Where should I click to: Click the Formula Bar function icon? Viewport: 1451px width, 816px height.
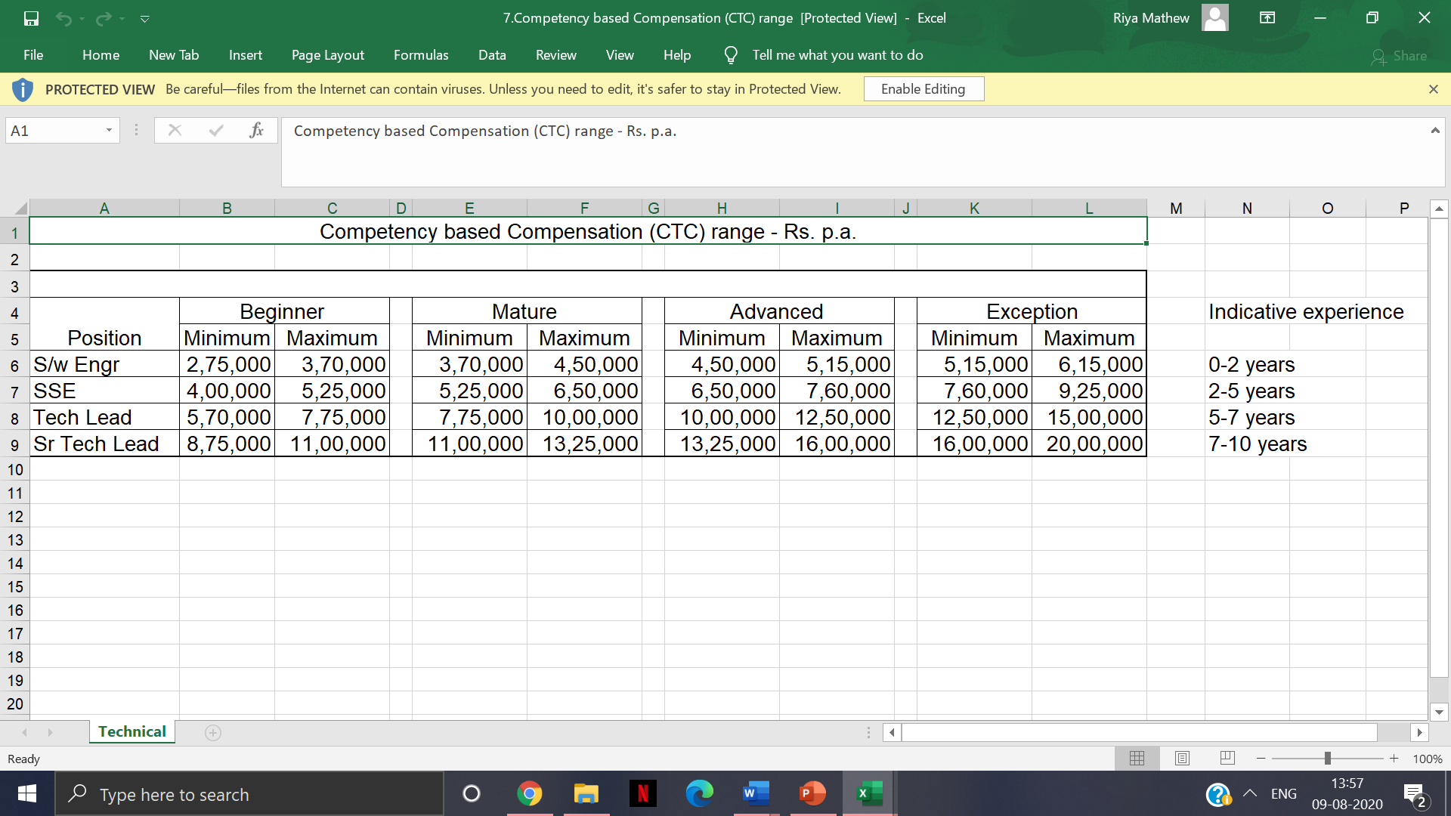click(255, 131)
